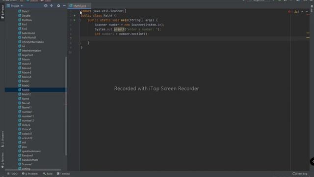Open the Event Log
This screenshot has width=314, height=177.
[x=300, y=174]
